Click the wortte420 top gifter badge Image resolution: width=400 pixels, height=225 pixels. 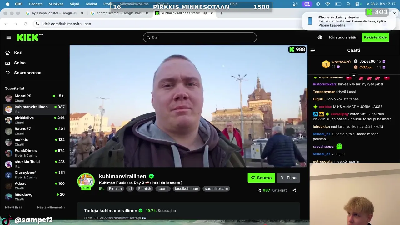pyautogui.click(x=326, y=64)
